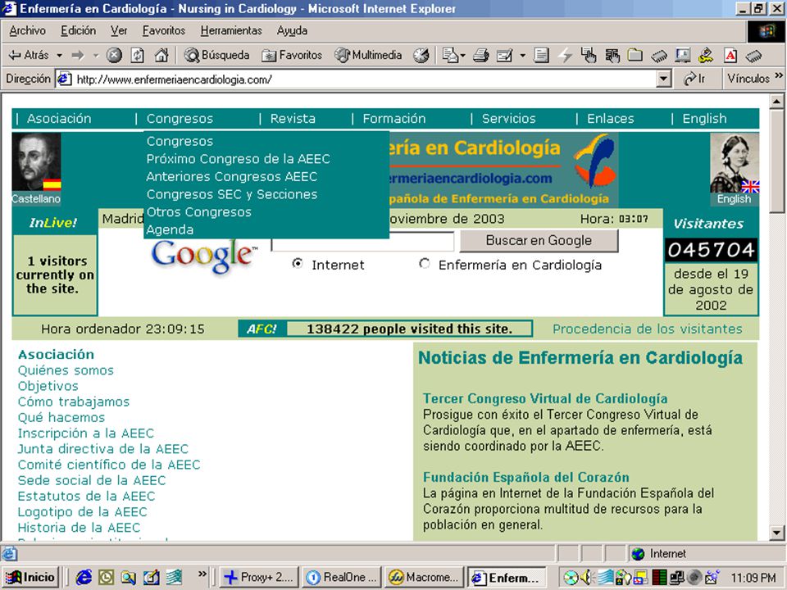787x590 pixels.
Task: Click the English Nightingale portrait thumbnail
Action: coord(735,163)
